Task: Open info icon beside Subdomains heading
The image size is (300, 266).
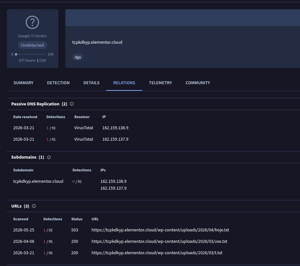Action: point(49,157)
